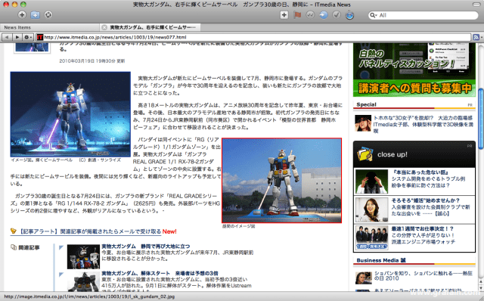This screenshot has height=301, width=484.
Task: Click the New Folder toolbar icon
Action: click(36, 14)
